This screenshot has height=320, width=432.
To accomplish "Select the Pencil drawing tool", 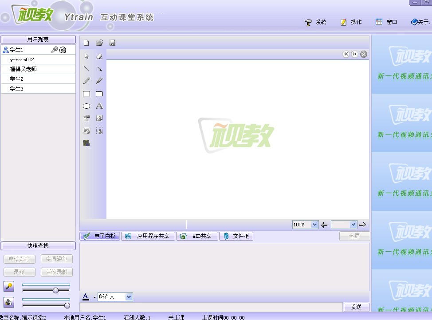I will point(86,81).
